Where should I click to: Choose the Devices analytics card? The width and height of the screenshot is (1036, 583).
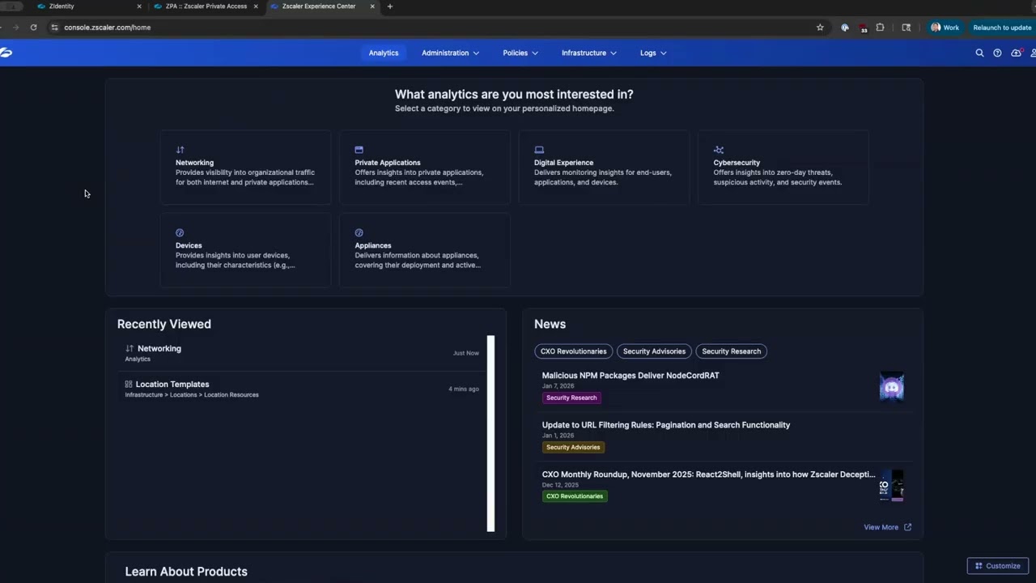pyautogui.click(x=245, y=250)
